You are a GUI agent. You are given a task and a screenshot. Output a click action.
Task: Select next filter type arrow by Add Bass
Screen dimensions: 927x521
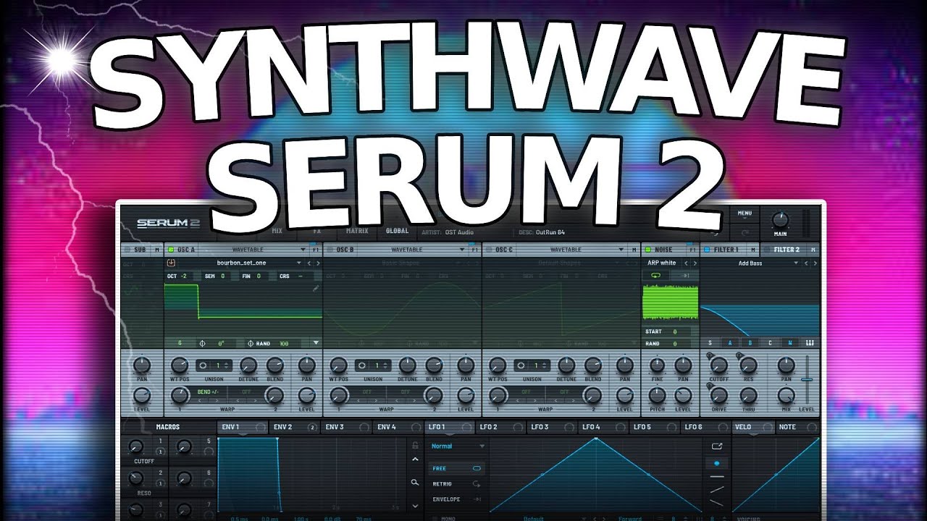[x=815, y=263]
